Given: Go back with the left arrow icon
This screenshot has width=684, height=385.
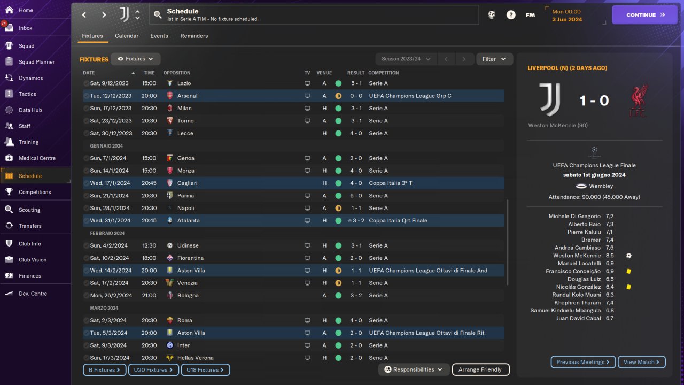Looking at the screenshot, I should coord(84,15).
